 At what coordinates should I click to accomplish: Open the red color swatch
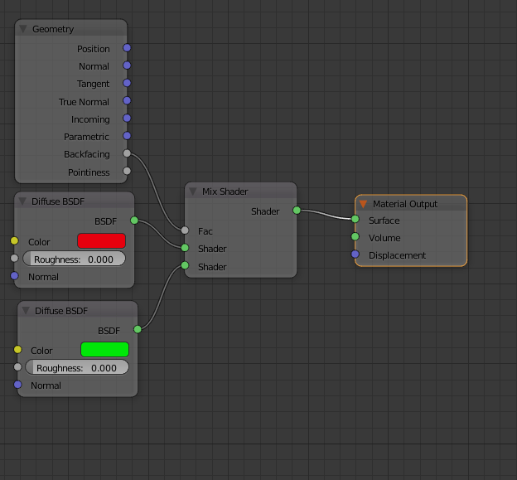click(102, 240)
